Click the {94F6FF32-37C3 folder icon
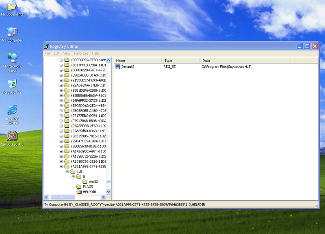 pos(67,101)
